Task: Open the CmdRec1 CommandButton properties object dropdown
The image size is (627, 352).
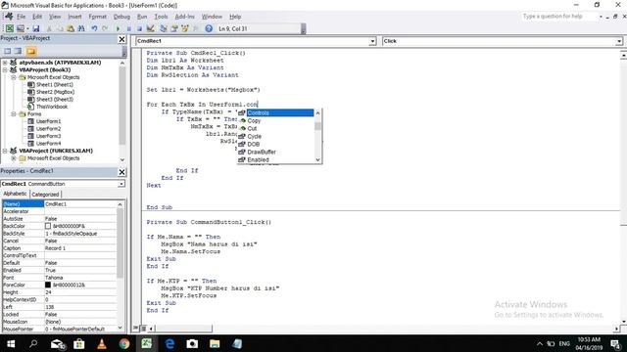Action: point(121,184)
